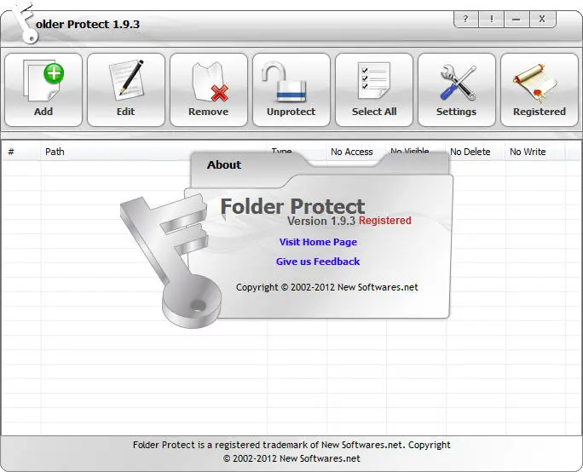Viewport: 583px width, 472px height.
Task: Select the About tab on dialog
Action: tap(224, 164)
